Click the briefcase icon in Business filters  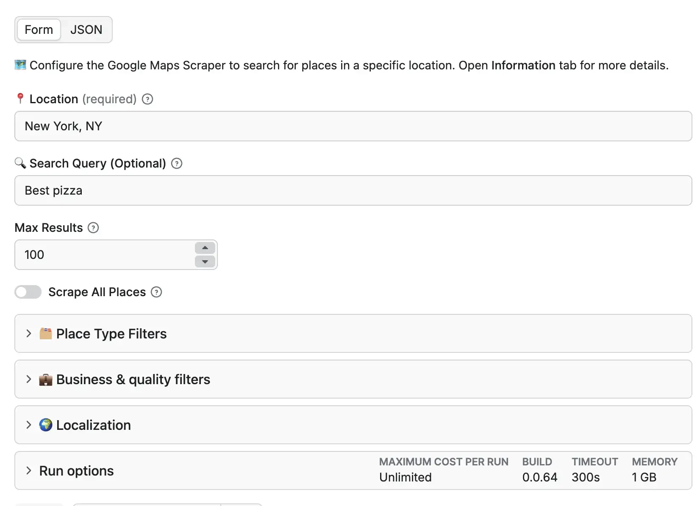pos(46,379)
